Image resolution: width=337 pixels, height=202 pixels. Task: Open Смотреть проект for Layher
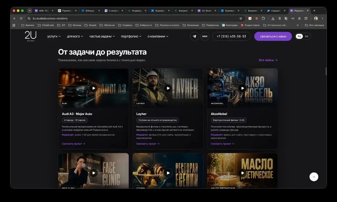coord(148,144)
